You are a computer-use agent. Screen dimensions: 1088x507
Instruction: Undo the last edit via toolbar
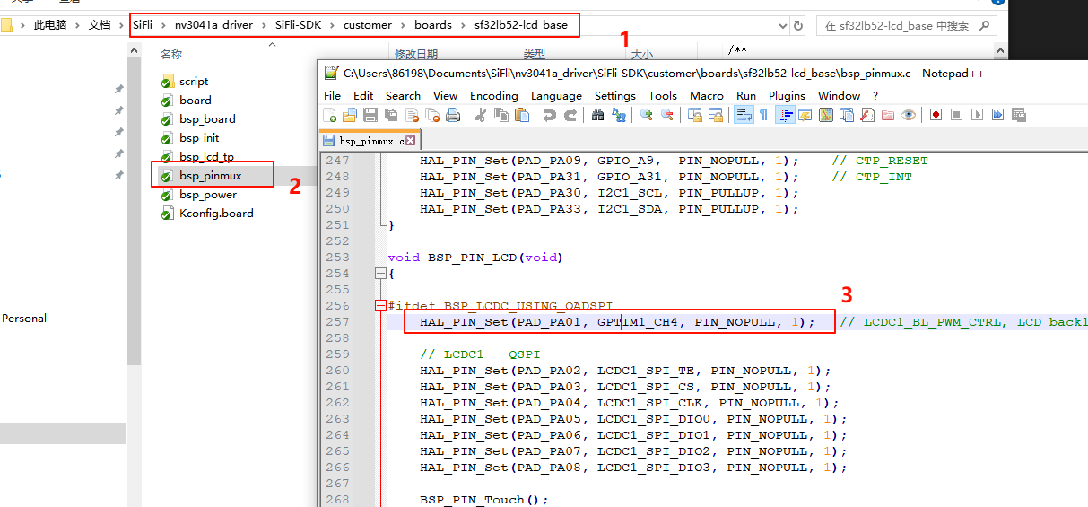[549, 115]
